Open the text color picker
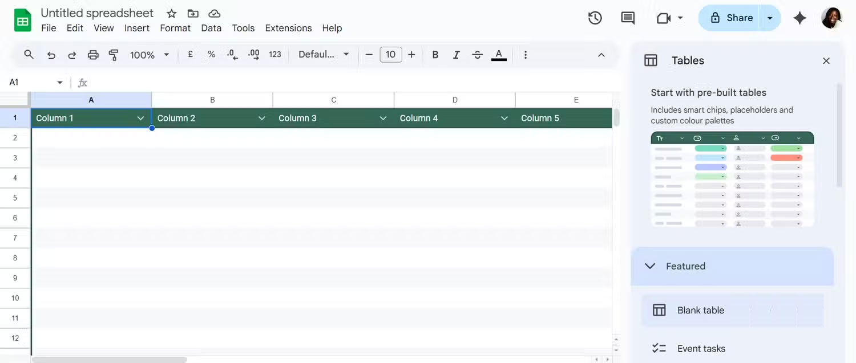The width and height of the screenshot is (856, 363). pos(499,55)
